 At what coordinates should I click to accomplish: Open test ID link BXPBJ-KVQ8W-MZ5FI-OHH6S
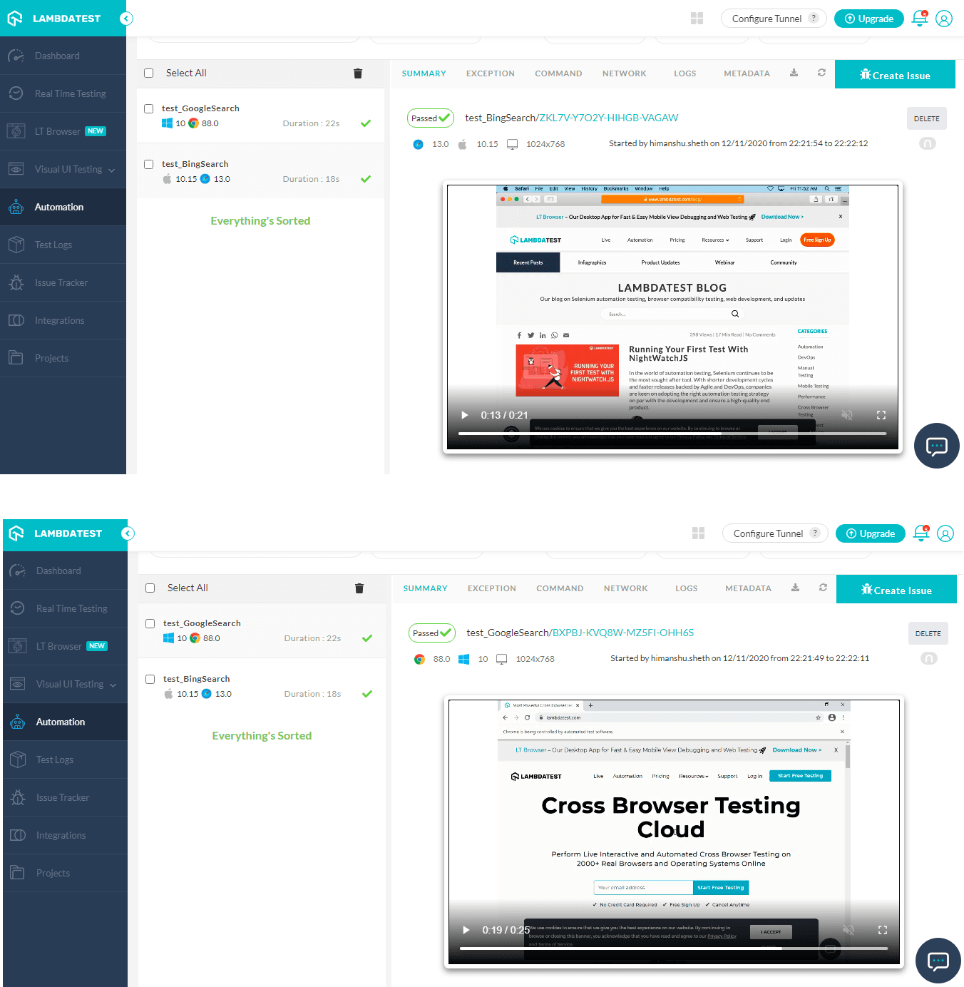point(623,633)
